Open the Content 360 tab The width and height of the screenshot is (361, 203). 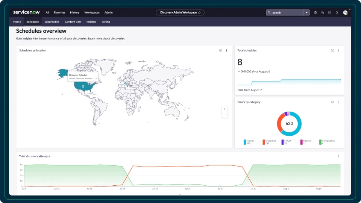pos(73,22)
